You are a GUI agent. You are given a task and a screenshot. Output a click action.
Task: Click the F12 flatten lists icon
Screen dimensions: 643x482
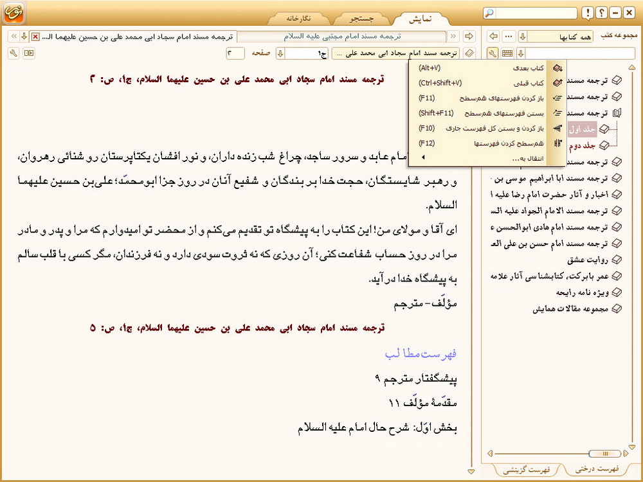[x=557, y=143]
